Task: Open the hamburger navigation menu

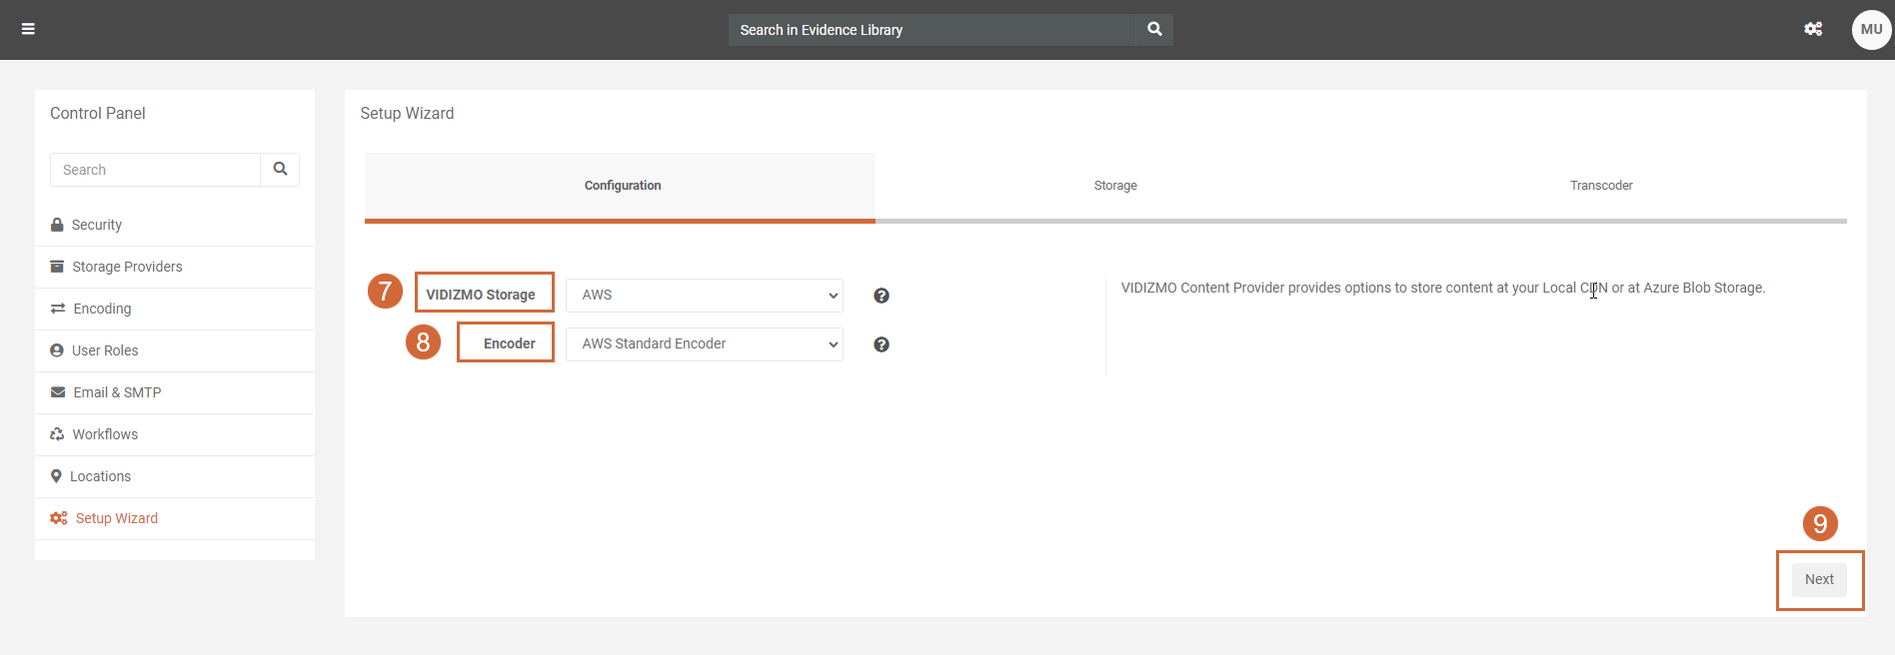Action: pos(28,29)
